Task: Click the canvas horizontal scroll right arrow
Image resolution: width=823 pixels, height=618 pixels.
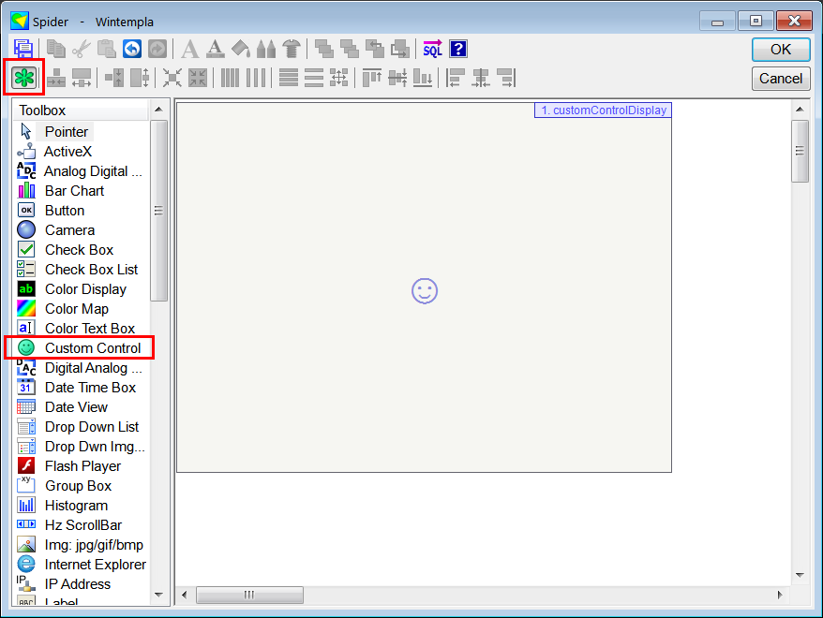Action: click(x=780, y=595)
